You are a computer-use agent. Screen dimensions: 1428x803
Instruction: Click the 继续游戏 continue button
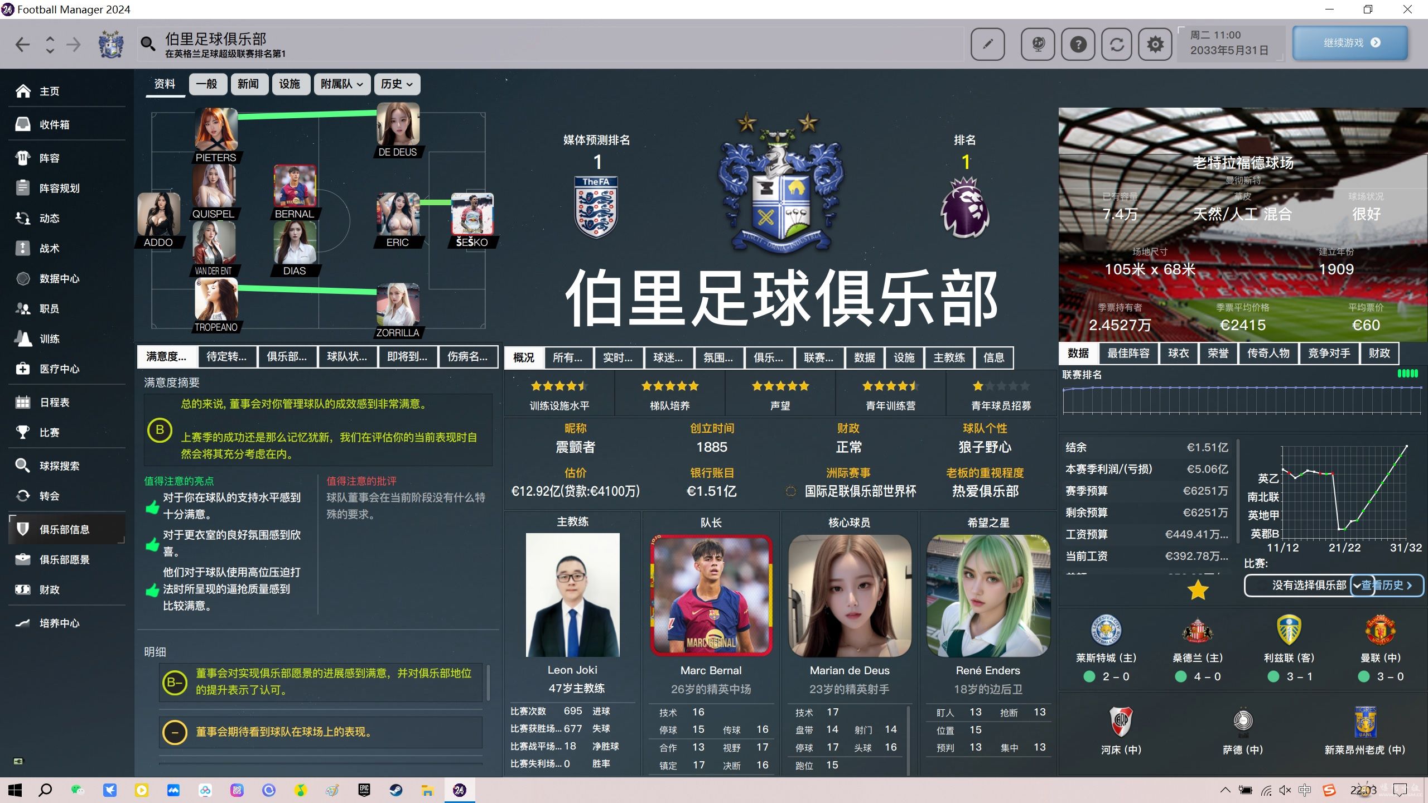click(x=1350, y=43)
